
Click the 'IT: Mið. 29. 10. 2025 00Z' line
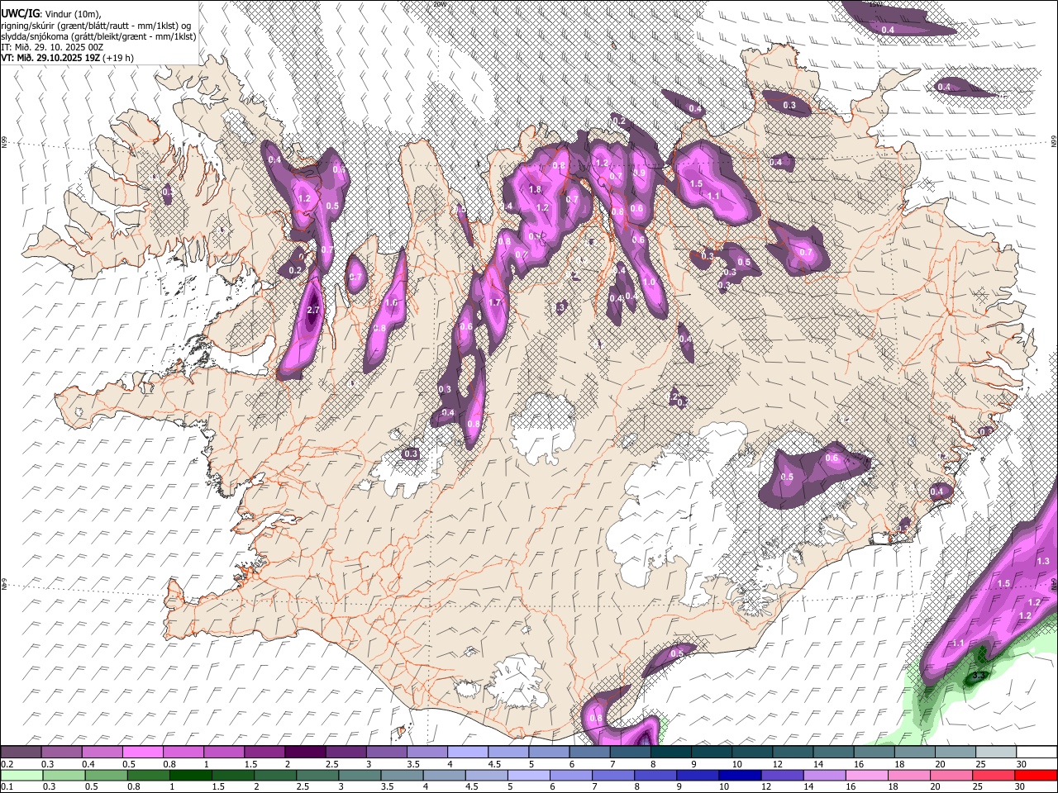(x=52, y=47)
